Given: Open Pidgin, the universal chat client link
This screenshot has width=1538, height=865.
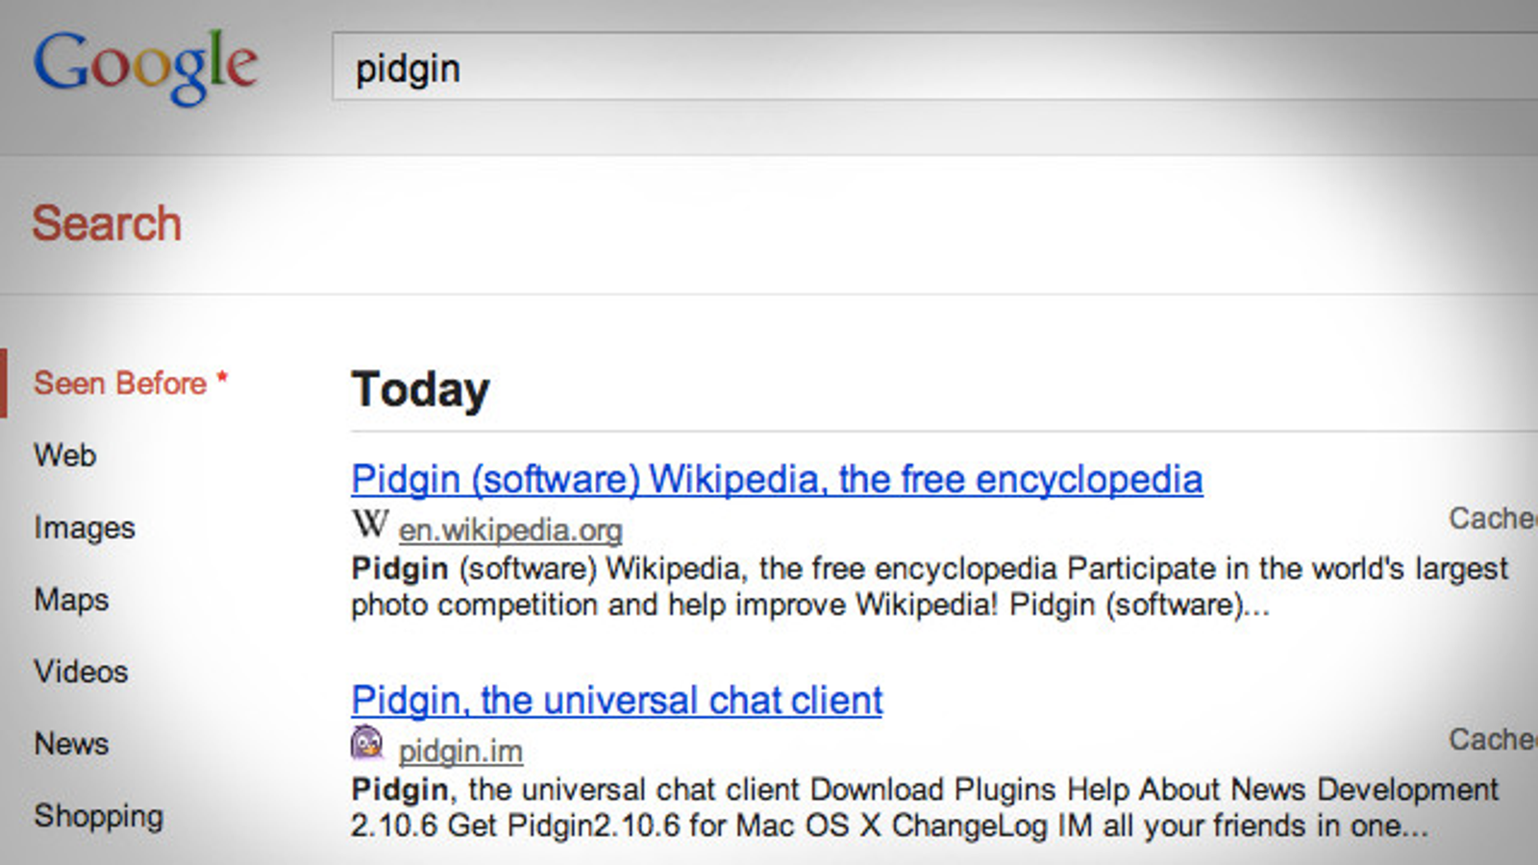Looking at the screenshot, I should tap(617, 700).
